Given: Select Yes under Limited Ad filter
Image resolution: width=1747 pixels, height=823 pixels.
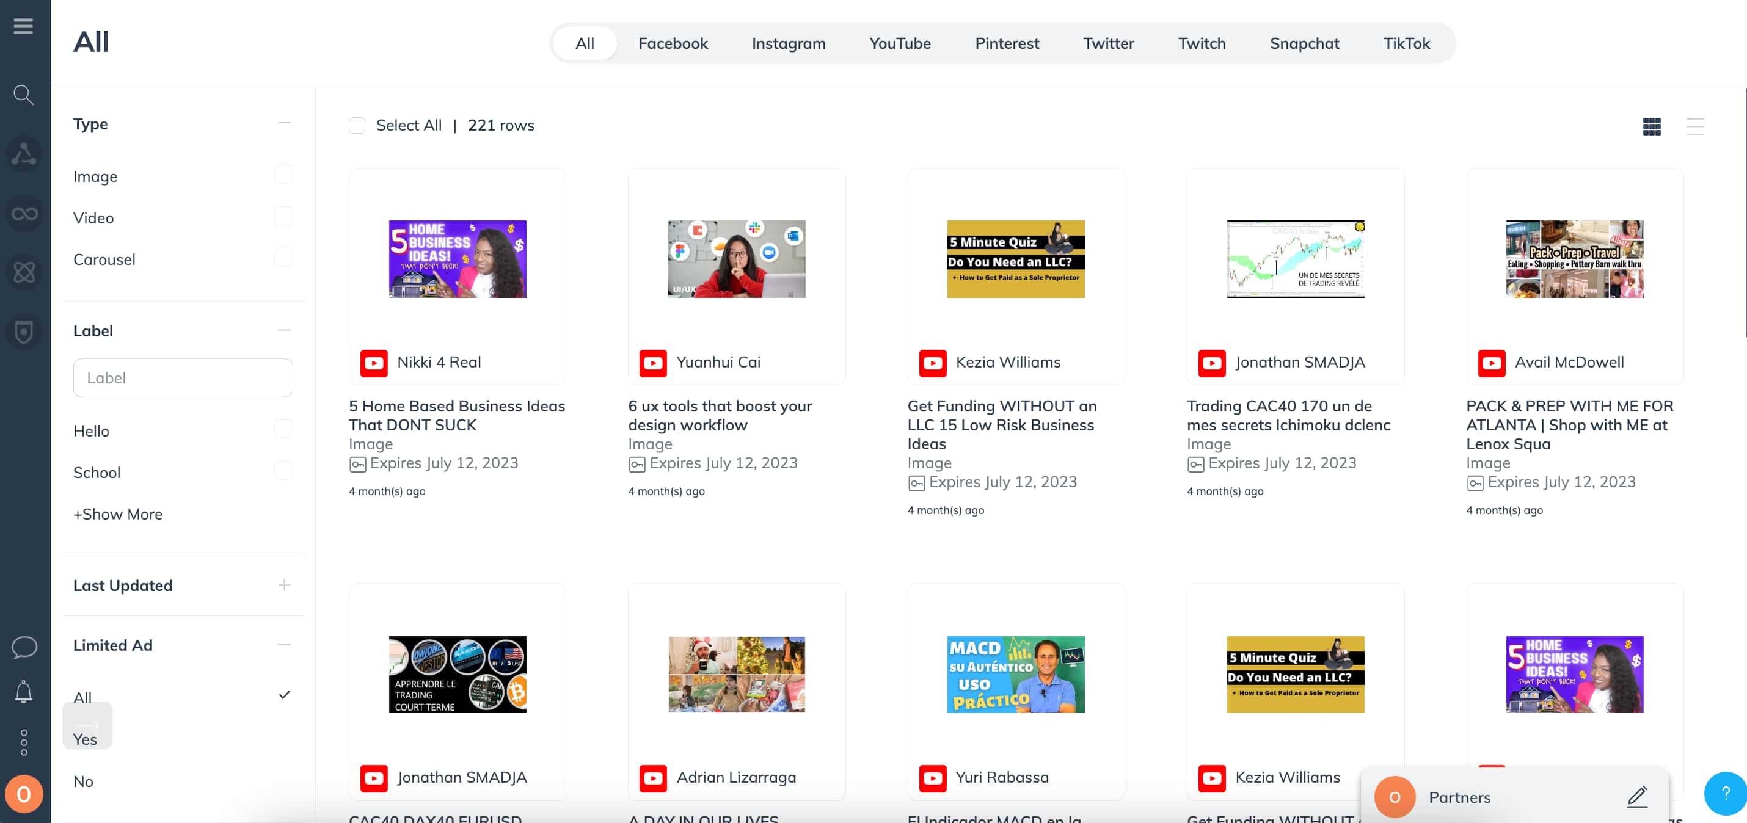Looking at the screenshot, I should point(87,739).
